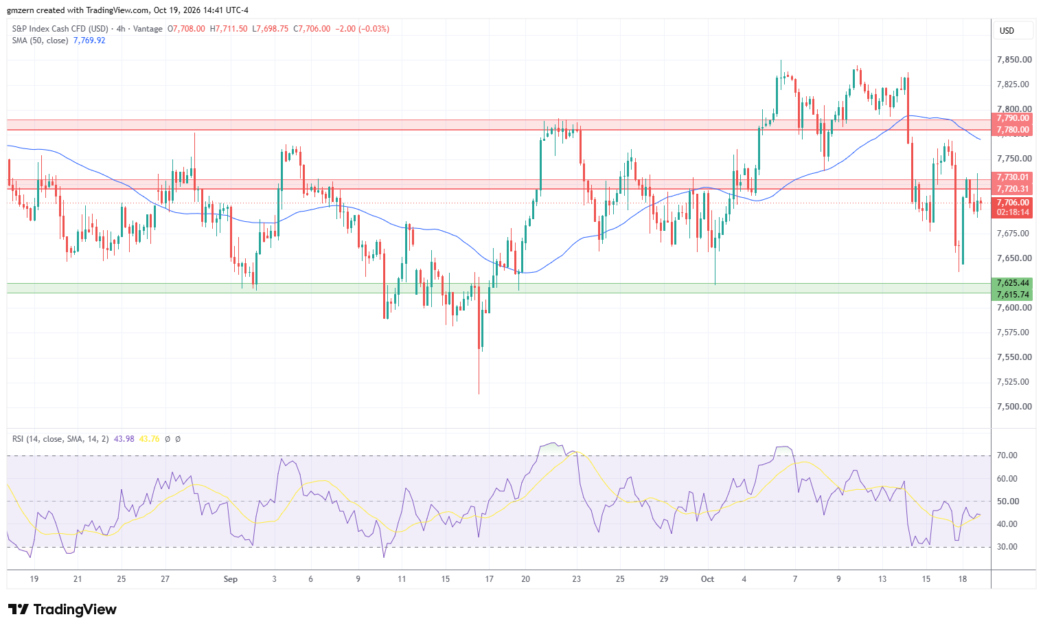Click the 7,575.00 price axis label
Screen dimensions: 1043x630
tap(1013, 333)
